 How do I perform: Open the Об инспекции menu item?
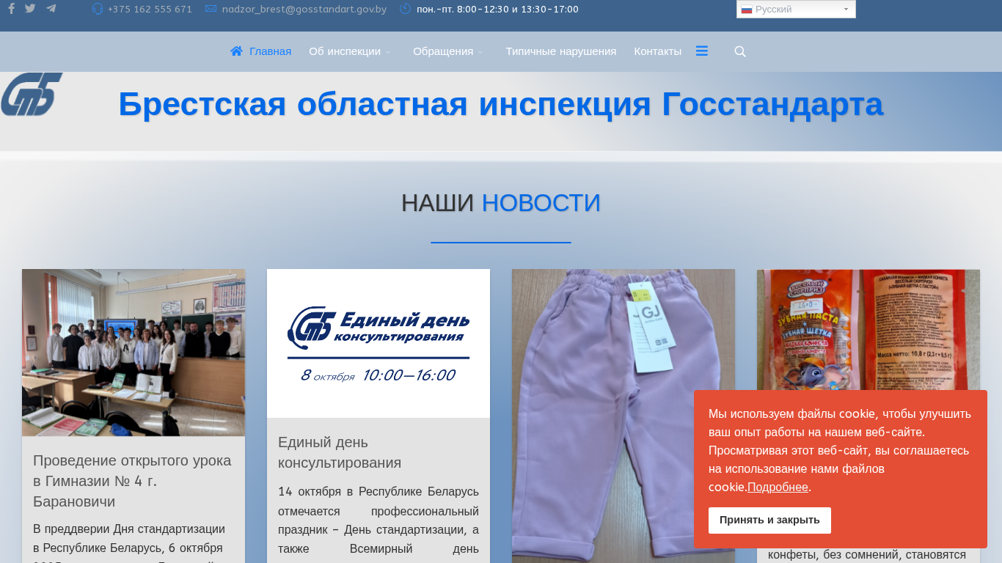pyautogui.click(x=345, y=51)
